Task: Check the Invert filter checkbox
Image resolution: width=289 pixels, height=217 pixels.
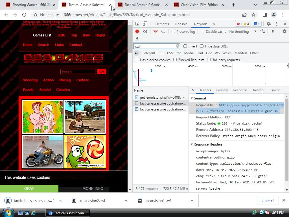Action: point(185,46)
